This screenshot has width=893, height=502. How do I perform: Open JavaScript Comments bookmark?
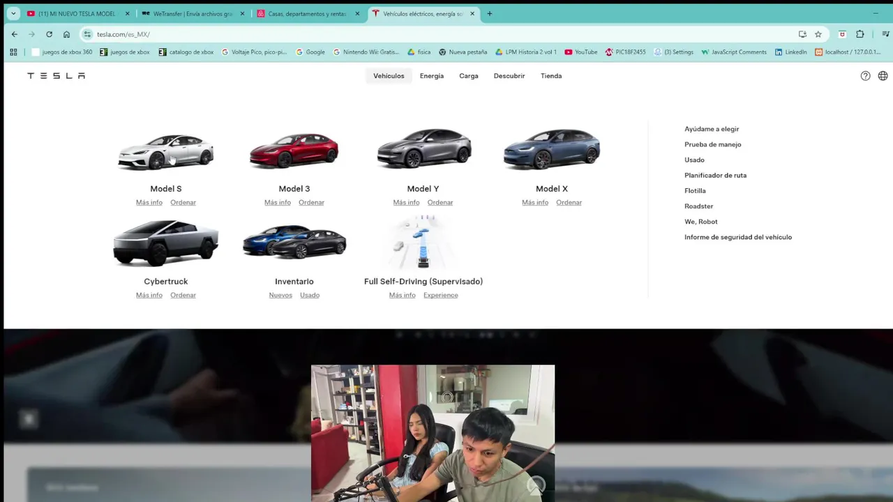pos(734,52)
